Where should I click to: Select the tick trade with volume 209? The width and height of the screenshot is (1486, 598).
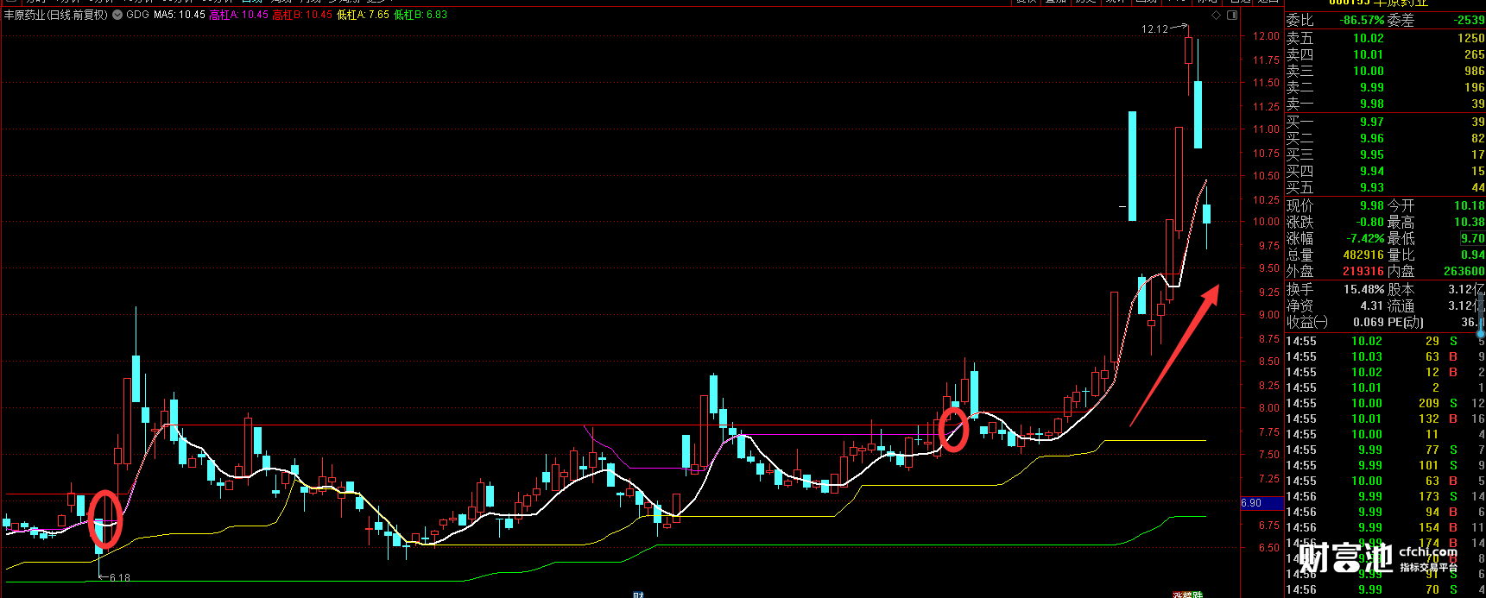(x=1385, y=403)
